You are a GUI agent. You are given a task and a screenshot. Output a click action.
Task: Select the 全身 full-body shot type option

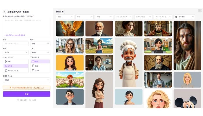pos(16,61)
